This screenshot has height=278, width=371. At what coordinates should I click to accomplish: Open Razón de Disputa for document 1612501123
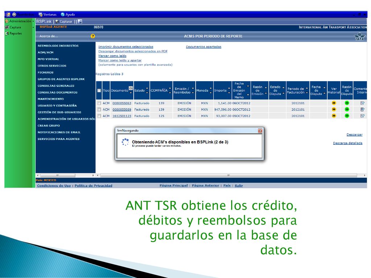347,116
